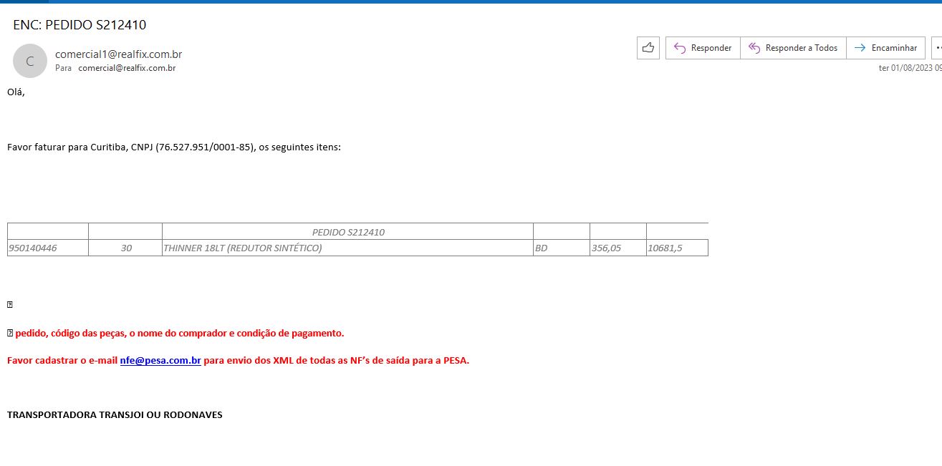Open the more actions ellipsis menu

click(937, 48)
